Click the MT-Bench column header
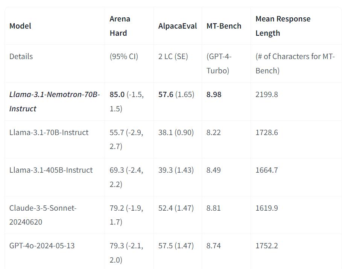The height and width of the screenshot is (269, 342). pos(224,26)
